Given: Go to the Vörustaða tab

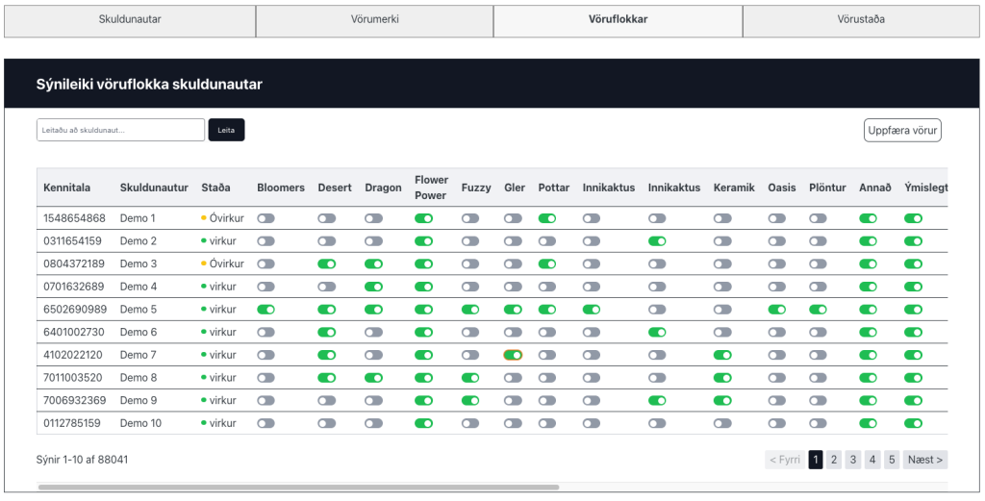Looking at the screenshot, I should click(x=861, y=20).
